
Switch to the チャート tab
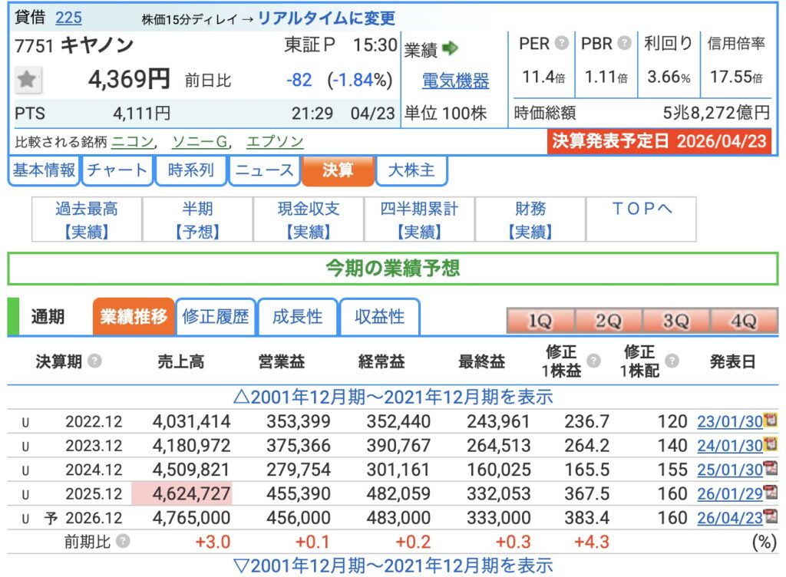[x=117, y=170]
